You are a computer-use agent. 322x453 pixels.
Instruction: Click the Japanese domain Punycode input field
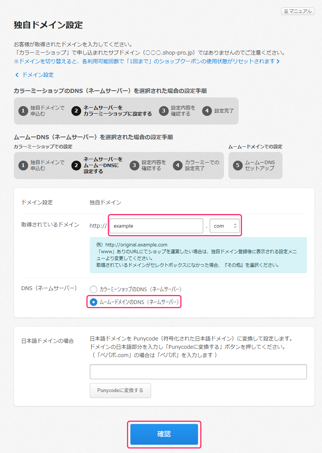coord(198,371)
